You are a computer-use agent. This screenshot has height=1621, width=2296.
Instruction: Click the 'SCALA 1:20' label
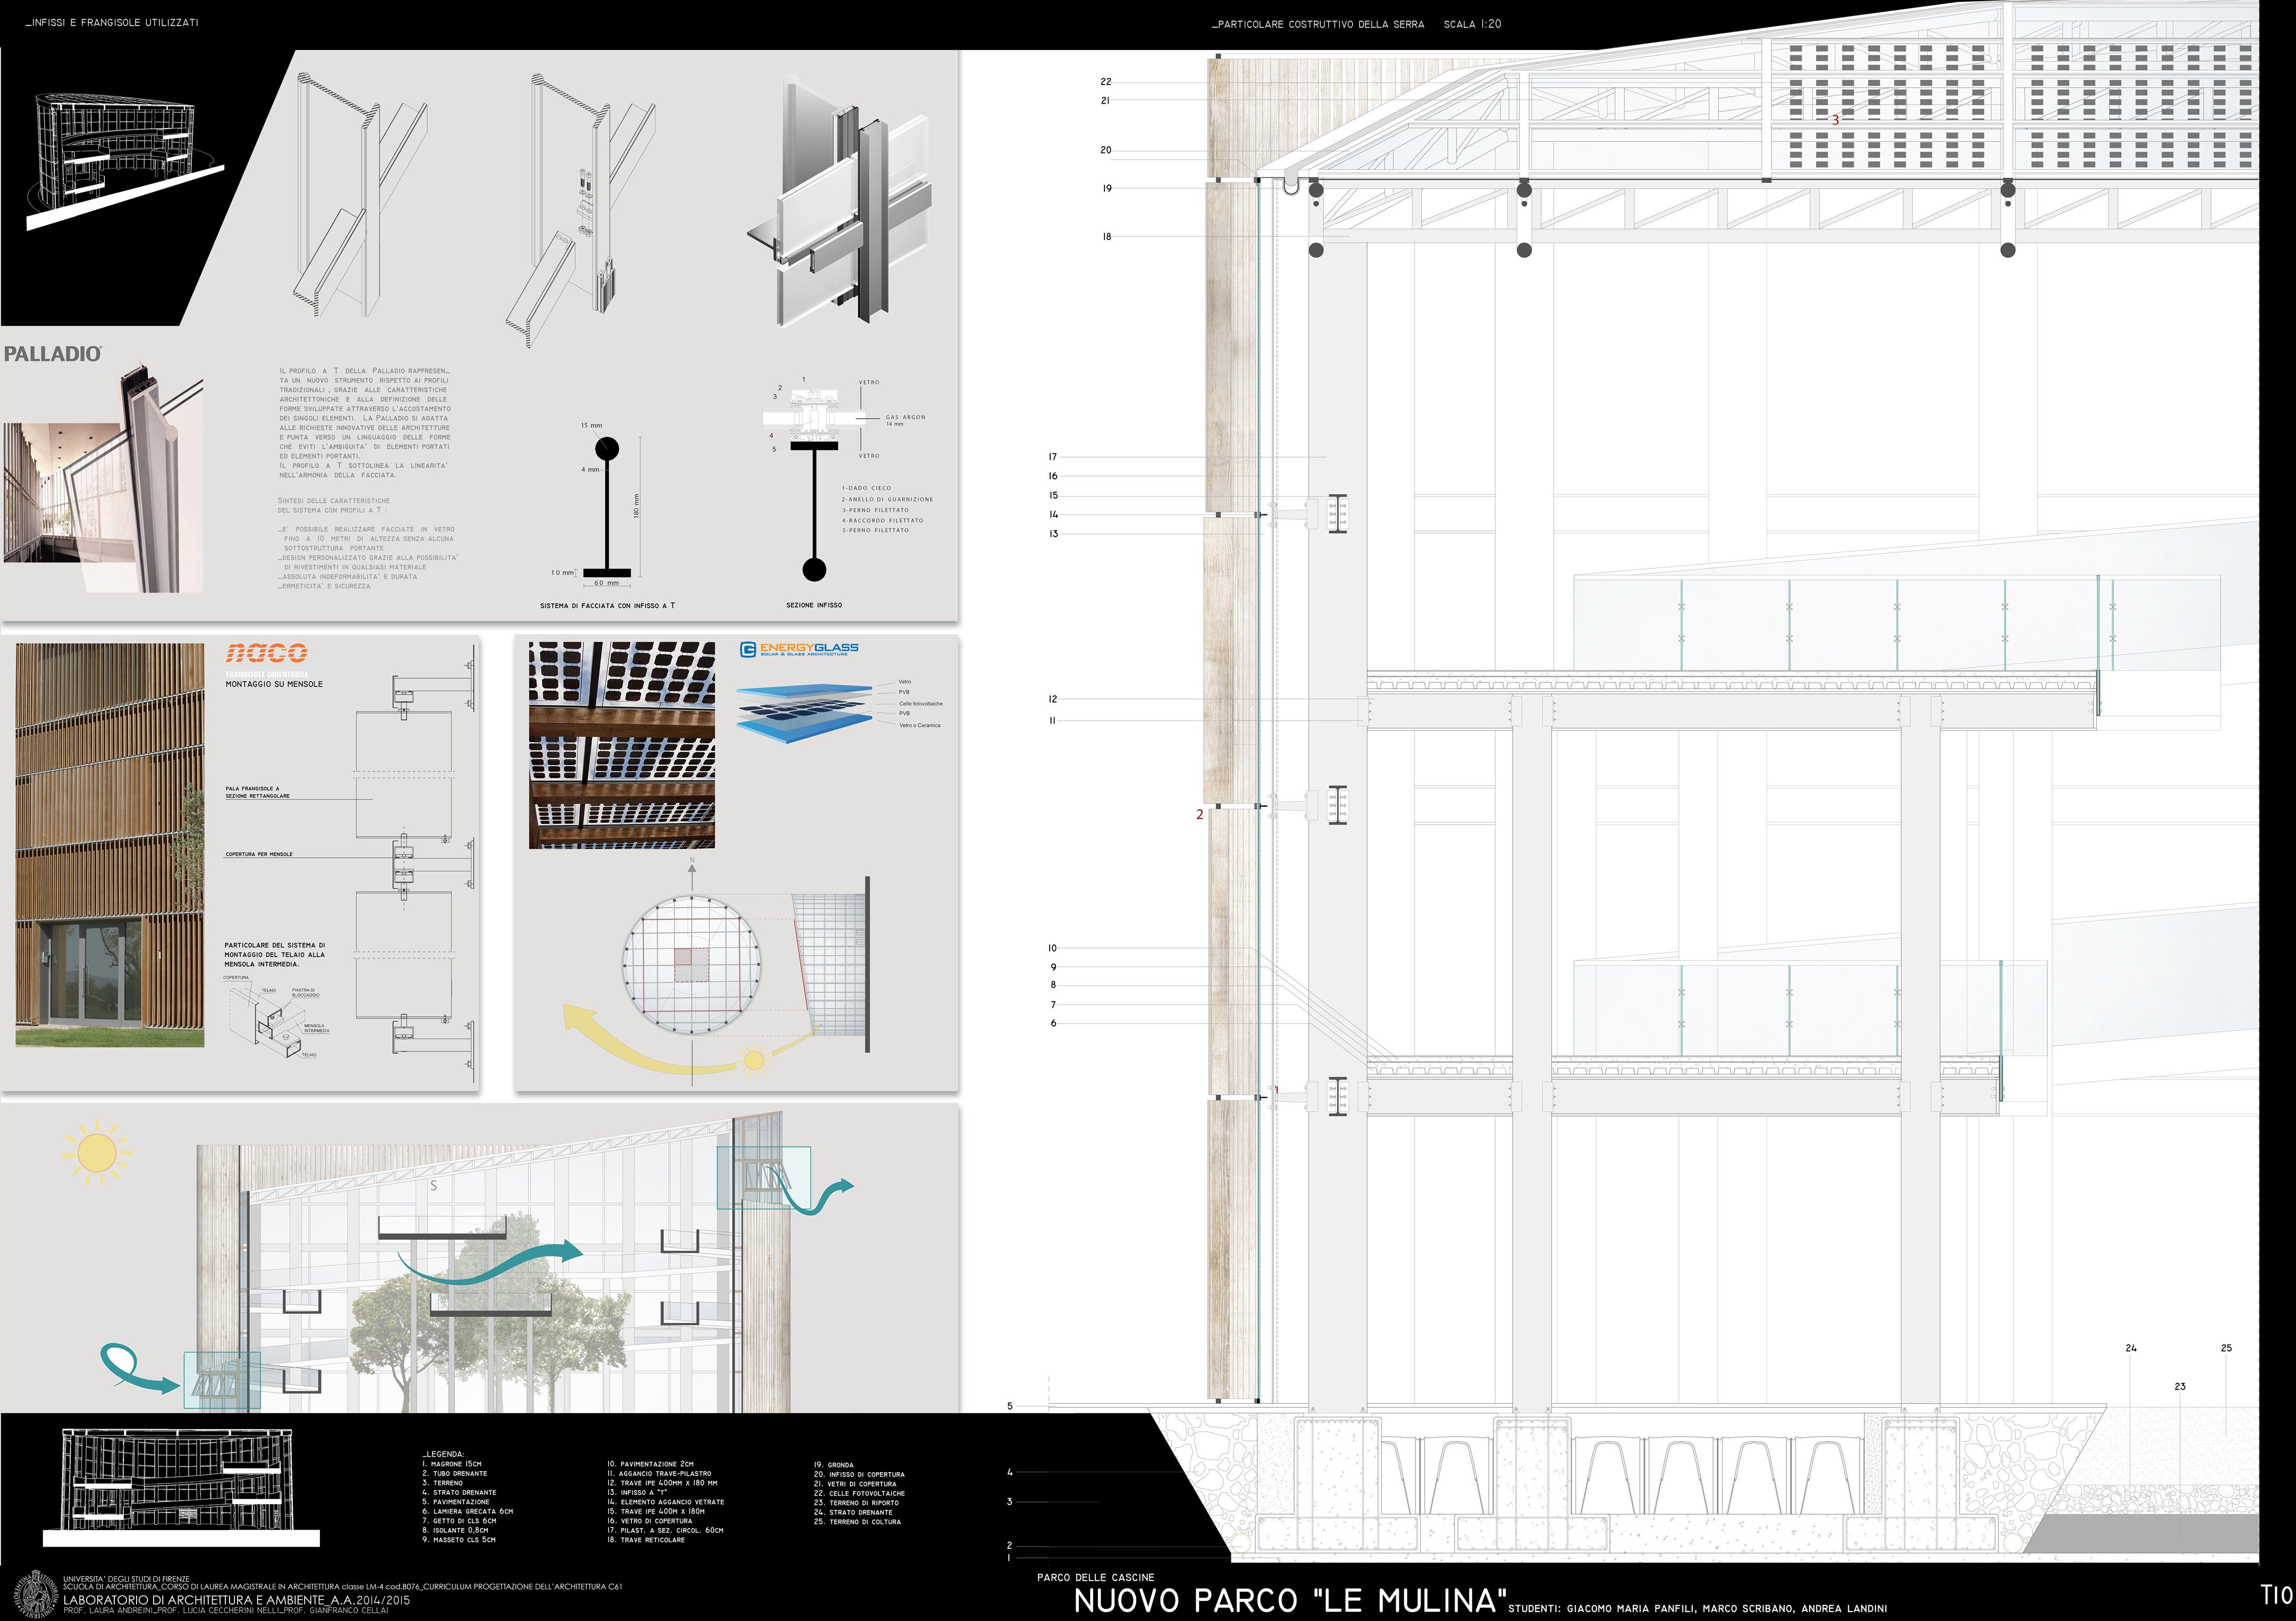1472,24
